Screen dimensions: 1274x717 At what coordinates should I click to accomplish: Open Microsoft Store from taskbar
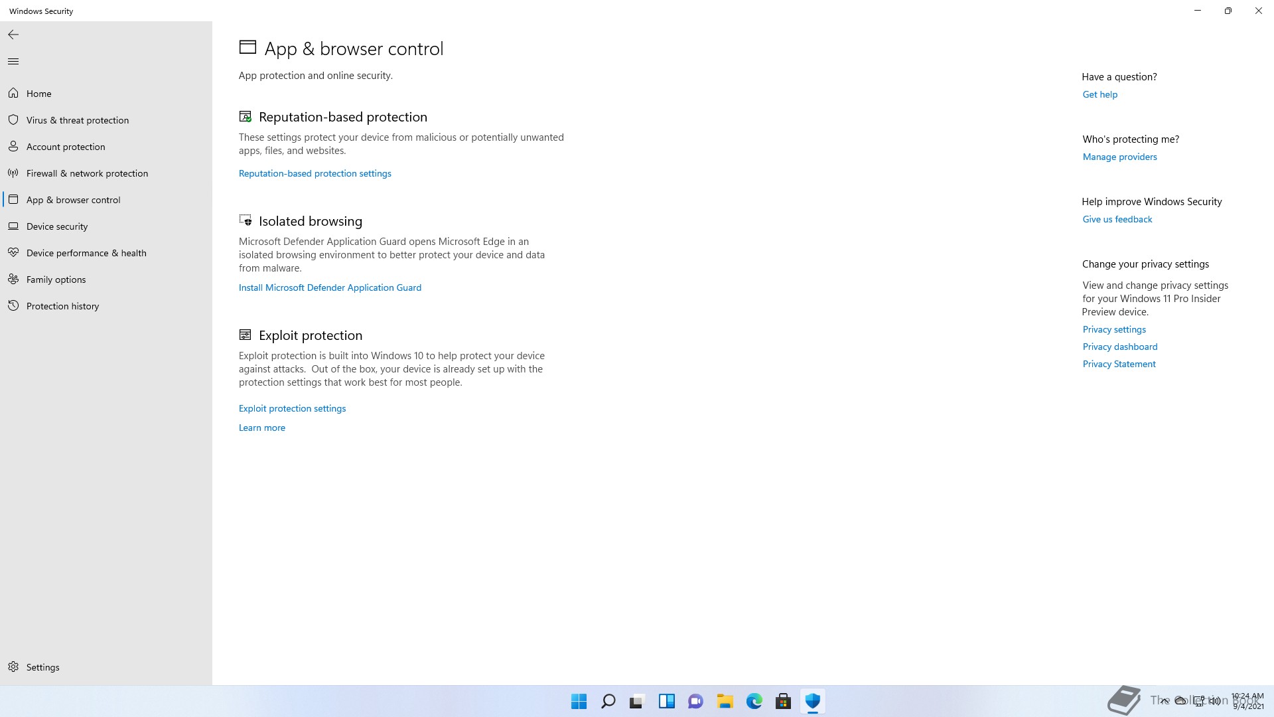[x=783, y=701]
